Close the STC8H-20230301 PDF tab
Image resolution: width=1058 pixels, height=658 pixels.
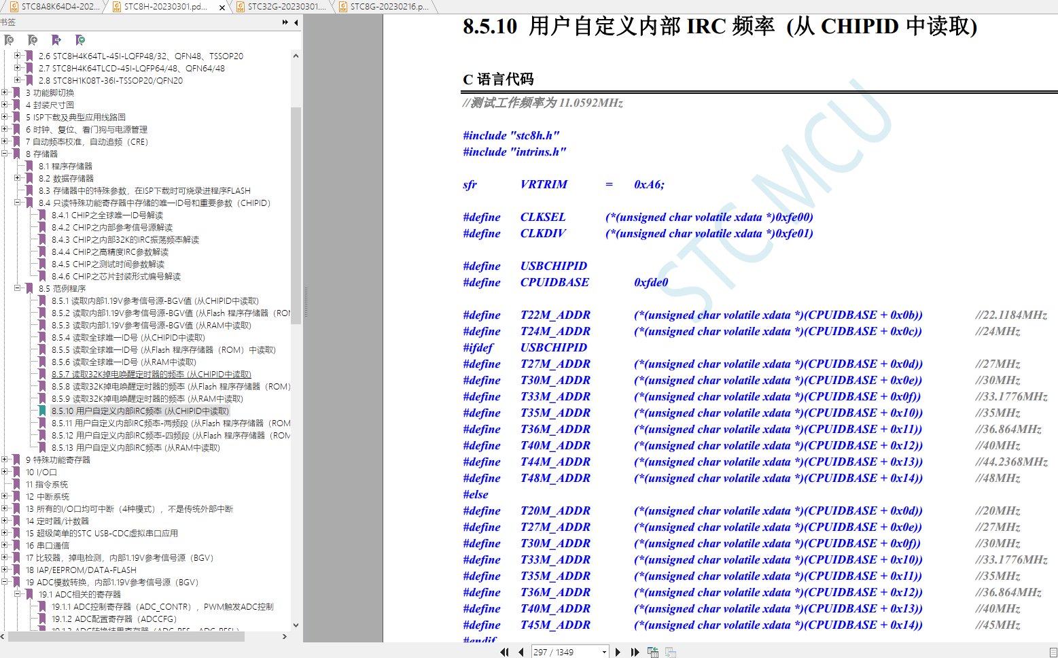point(222,7)
